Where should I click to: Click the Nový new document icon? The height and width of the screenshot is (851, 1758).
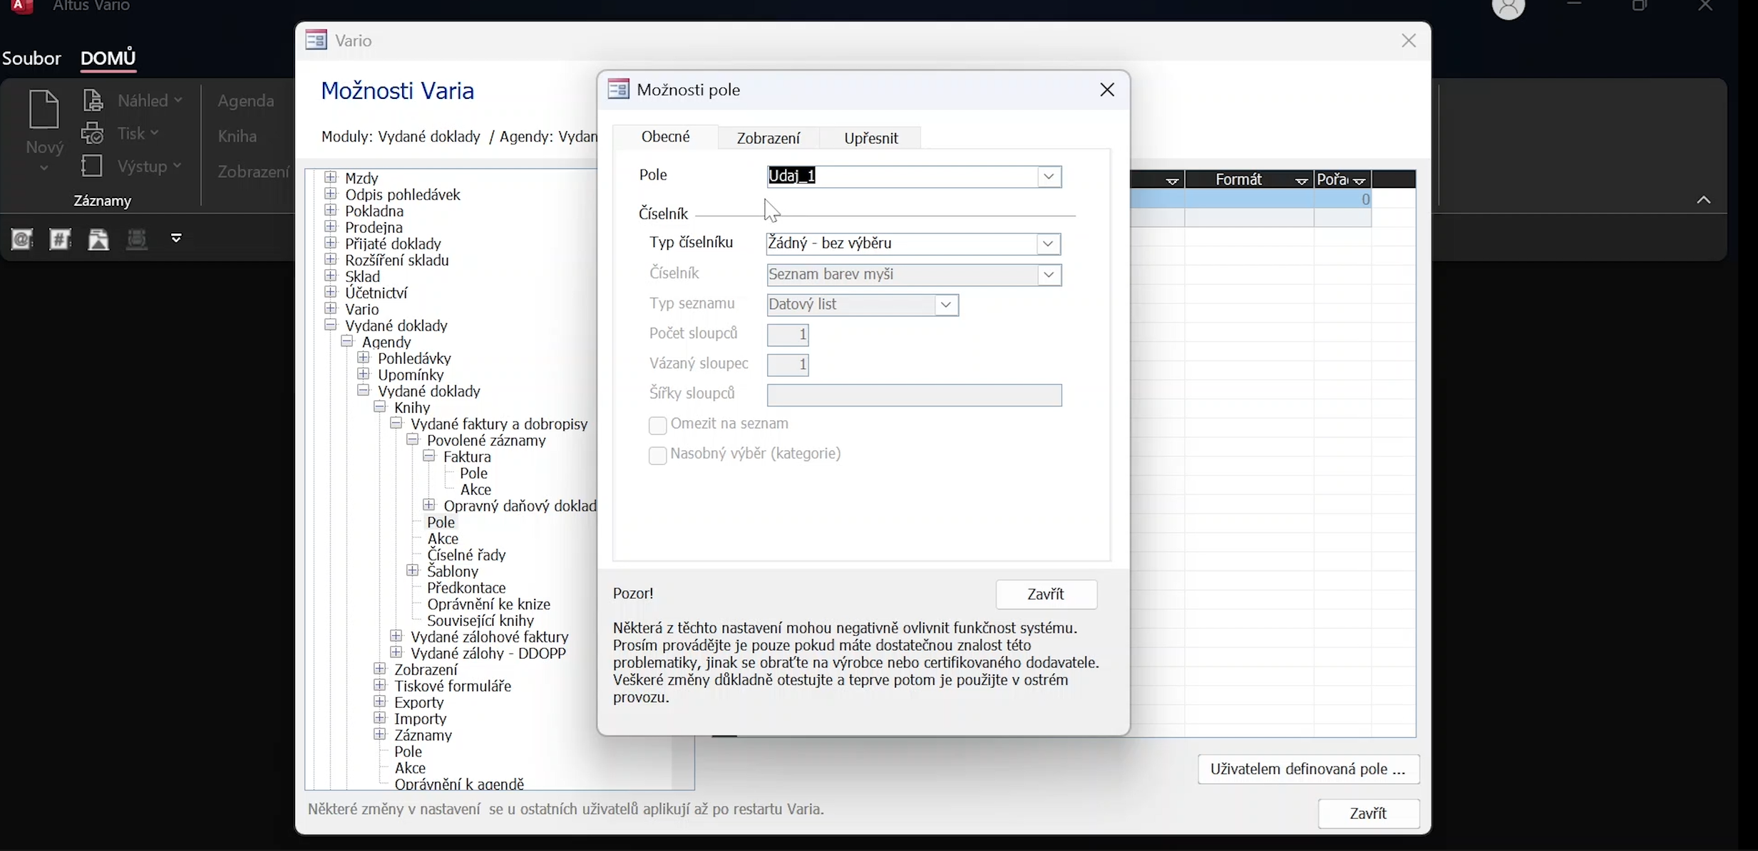coord(43,110)
